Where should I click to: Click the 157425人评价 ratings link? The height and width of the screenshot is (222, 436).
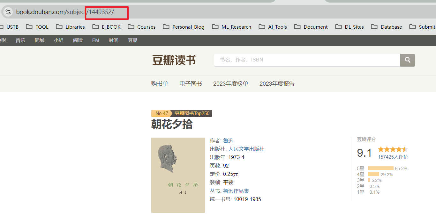pos(393,157)
